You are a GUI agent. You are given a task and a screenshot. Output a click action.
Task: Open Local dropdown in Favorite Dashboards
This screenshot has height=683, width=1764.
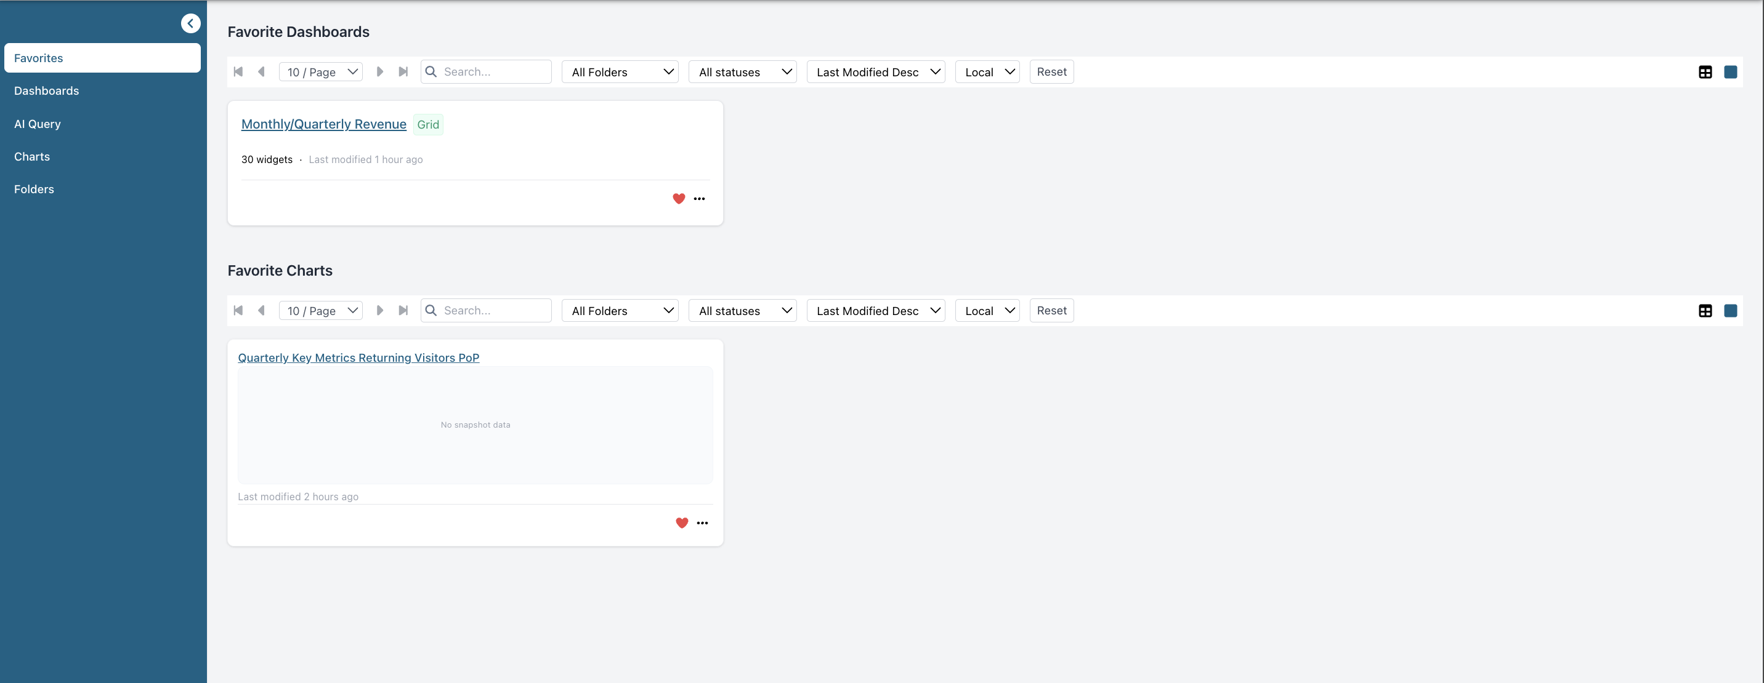(x=987, y=72)
